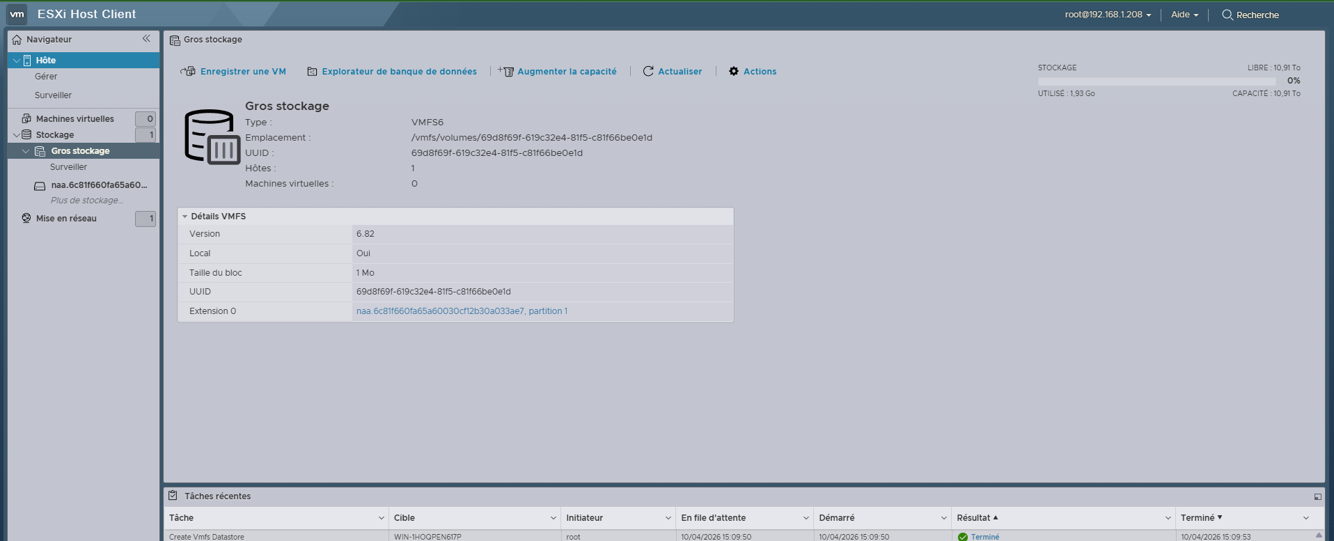Click the Machines virtuelles icon in navigator
Screen dimensions: 1334x541
click(x=26, y=118)
